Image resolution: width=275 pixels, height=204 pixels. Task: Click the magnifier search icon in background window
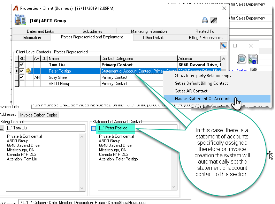point(242,59)
